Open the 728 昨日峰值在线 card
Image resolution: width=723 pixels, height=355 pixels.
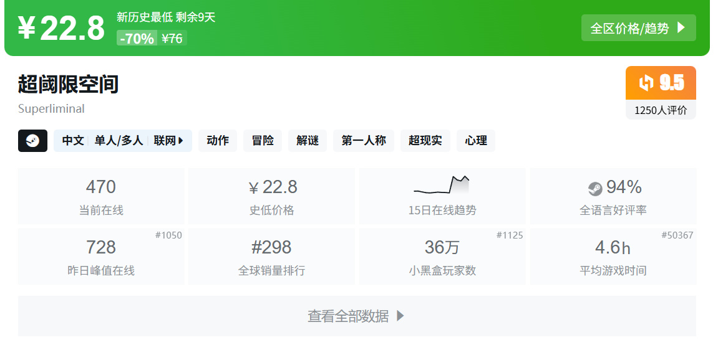[x=101, y=257]
